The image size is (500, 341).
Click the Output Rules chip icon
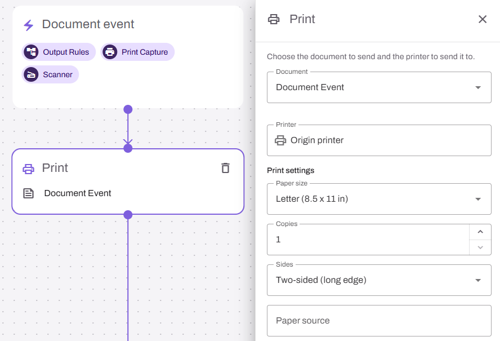[x=32, y=52]
